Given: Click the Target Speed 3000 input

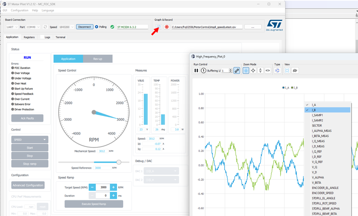Looking at the screenshot, I should click(103, 187).
